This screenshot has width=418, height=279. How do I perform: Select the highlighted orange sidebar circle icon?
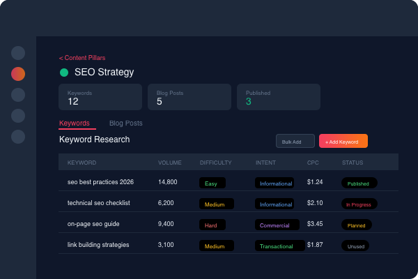coord(18,74)
